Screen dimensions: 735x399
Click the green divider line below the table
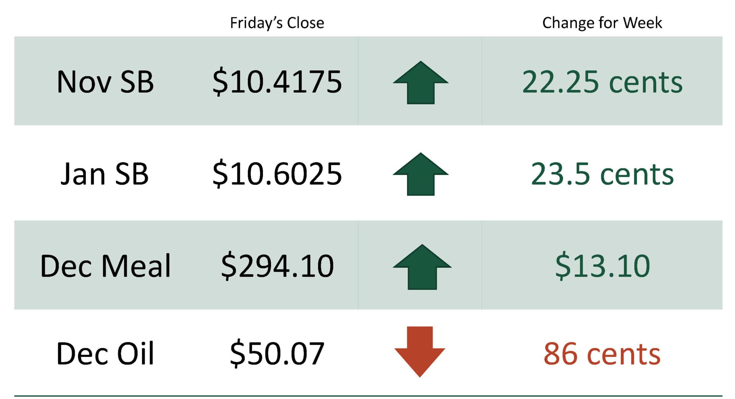[367, 396]
